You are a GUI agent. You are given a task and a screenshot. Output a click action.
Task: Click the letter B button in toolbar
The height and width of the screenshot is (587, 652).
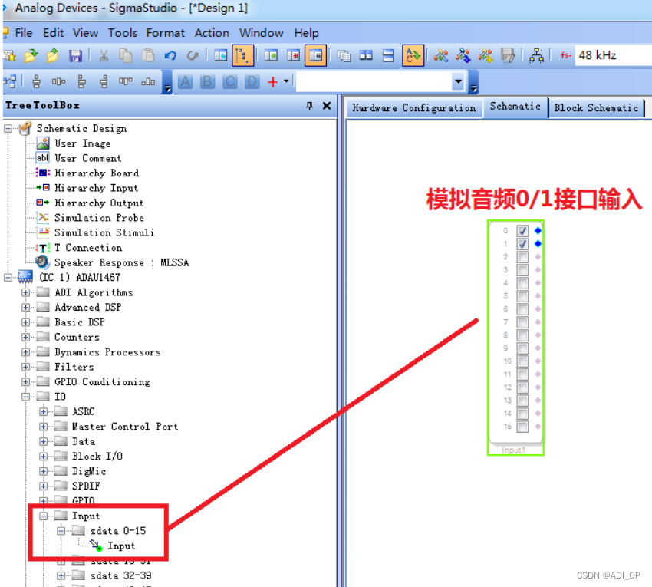[207, 82]
